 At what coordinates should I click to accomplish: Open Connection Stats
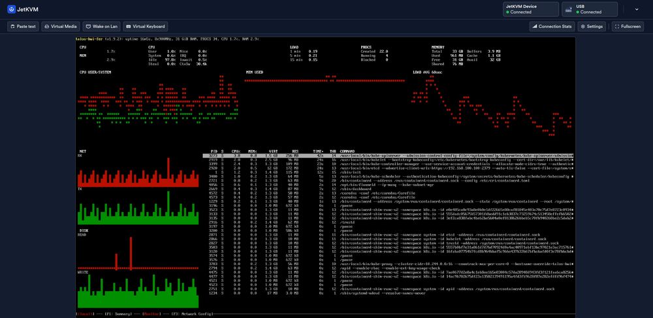pos(552,26)
